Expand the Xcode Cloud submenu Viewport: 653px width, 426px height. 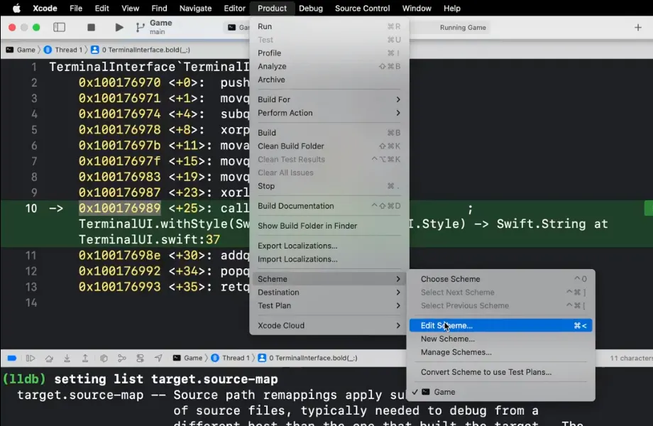(x=329, y=326)
